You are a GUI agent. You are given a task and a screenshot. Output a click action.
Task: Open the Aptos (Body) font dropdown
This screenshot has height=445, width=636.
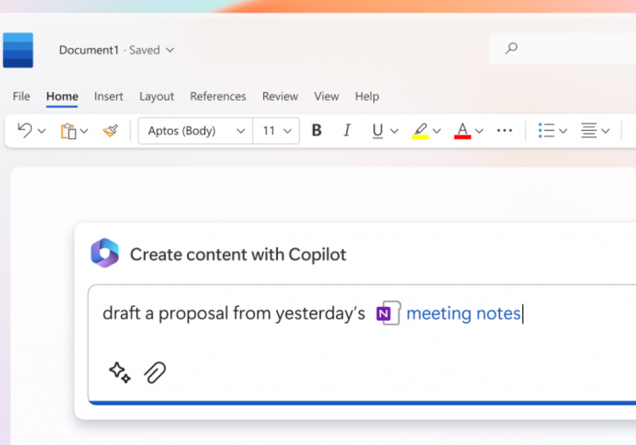(x=196, y=131)
